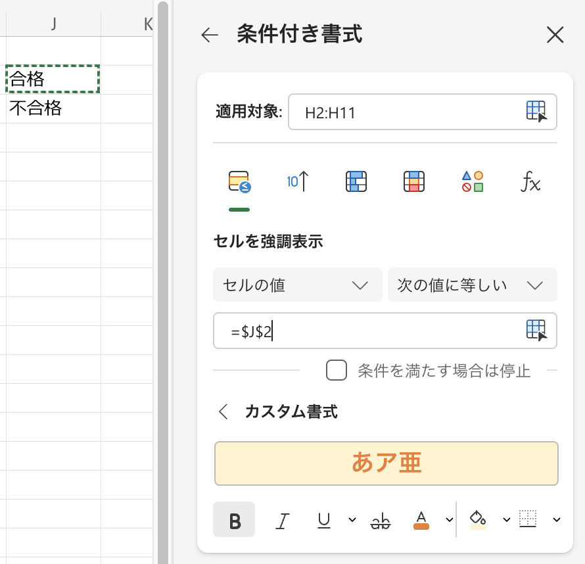Image resolution: width=585 pixels, height=564 pixels.
Task: Go back with the panel's back arrow
Action: [x=210, y=35]
